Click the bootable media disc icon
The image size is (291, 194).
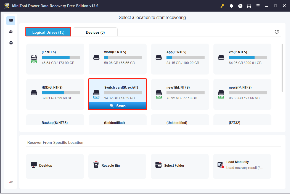tap(240, 6)
